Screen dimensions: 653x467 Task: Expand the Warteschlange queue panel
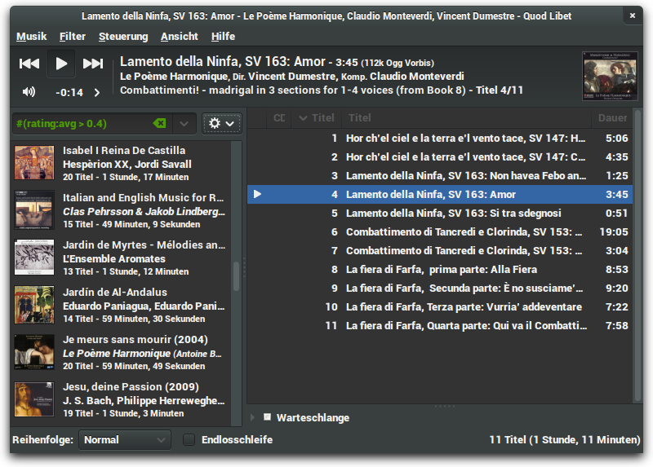tap(252, 417)
